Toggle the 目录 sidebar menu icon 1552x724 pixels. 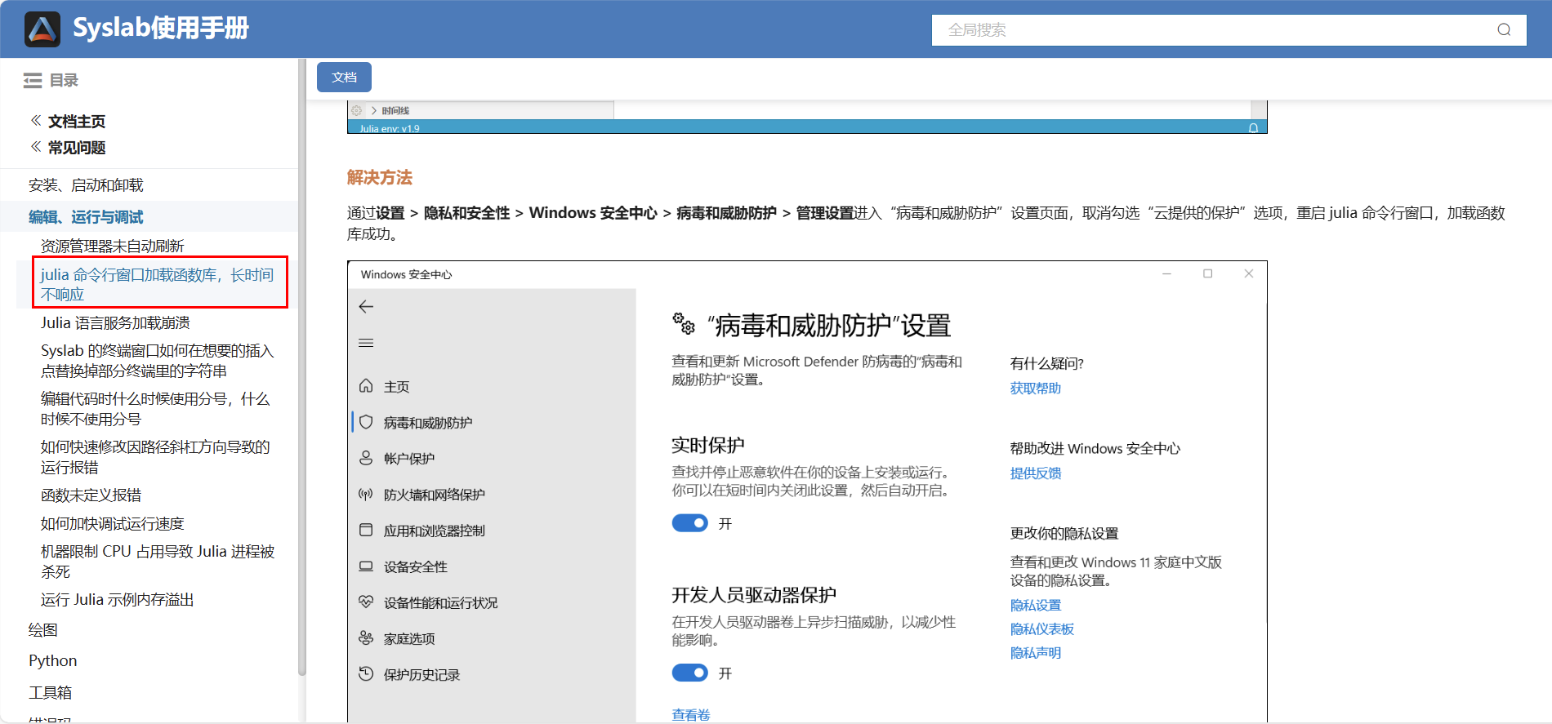tap(33, 80)
